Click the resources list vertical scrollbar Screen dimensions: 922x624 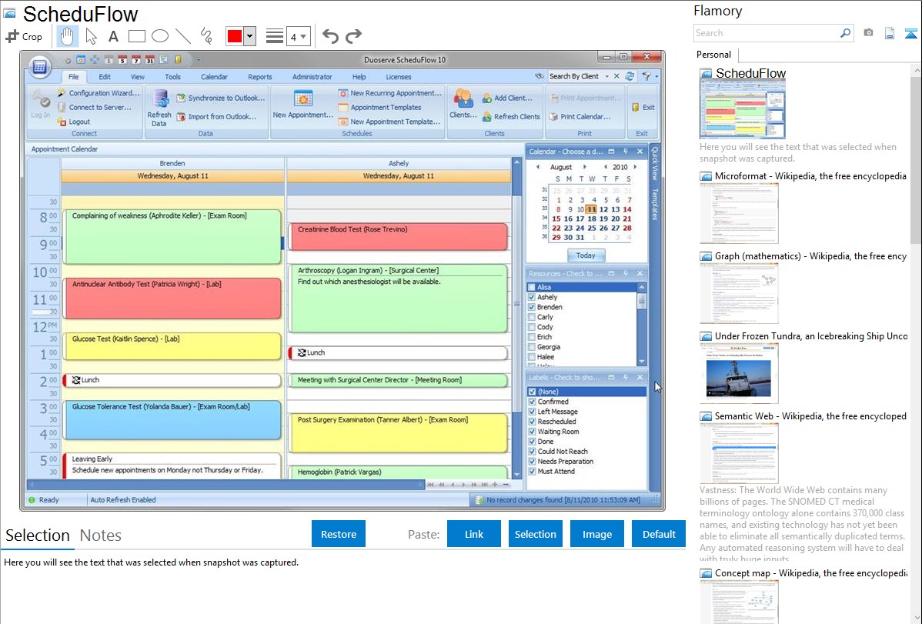pos(642,324)
